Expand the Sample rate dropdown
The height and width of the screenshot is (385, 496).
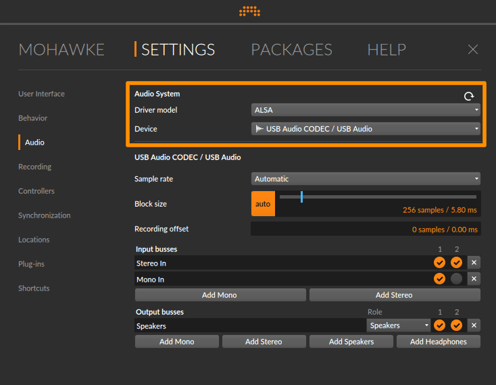pos(366,179)
